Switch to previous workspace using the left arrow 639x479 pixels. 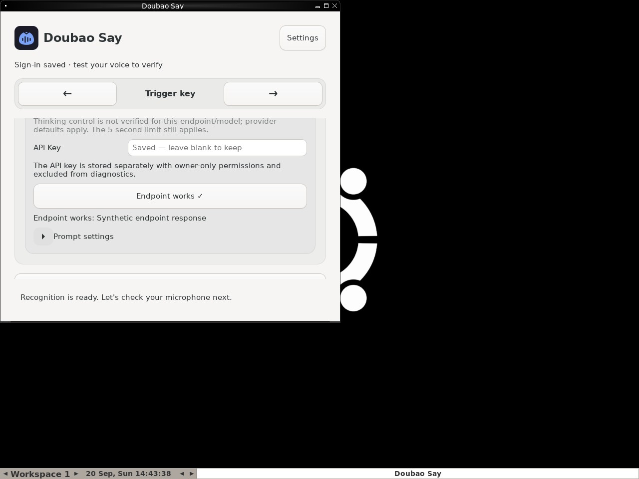(x=5, y=474)
